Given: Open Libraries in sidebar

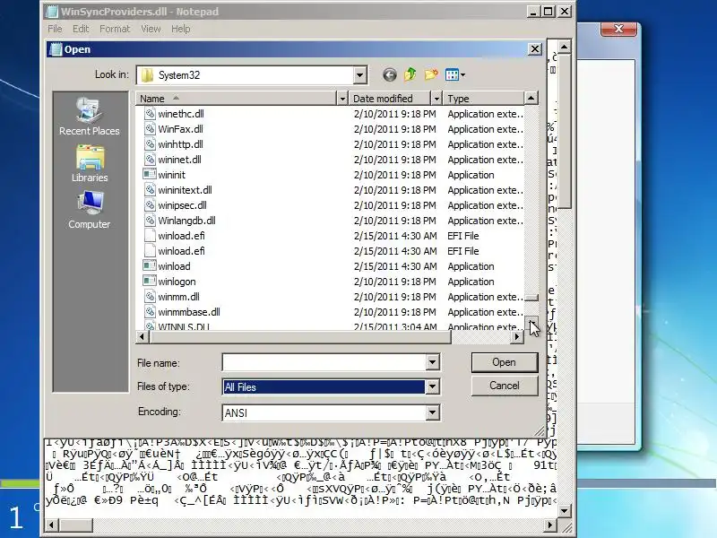Looking at the screenshot, I should tap(90, 164).
